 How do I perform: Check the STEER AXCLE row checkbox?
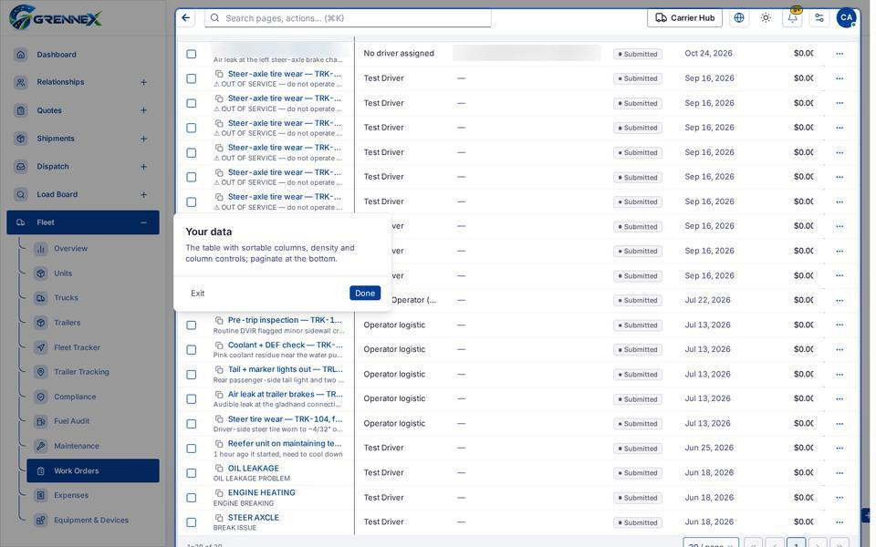191,522
